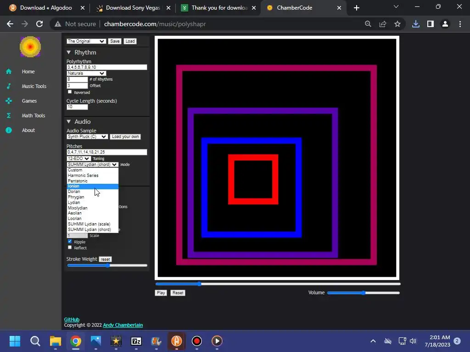Click the Save preset button
Screen dimensions: 470x352
click(115, 41)
